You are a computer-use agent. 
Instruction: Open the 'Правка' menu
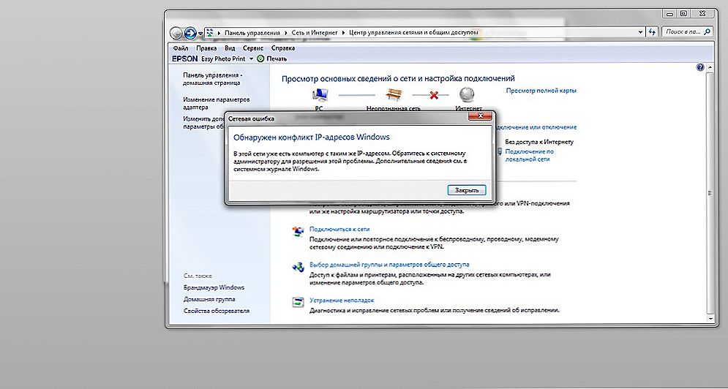tap(206, 48)
